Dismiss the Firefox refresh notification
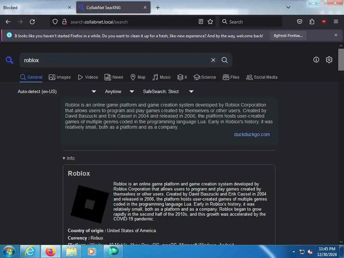Screen dimensions: 344x258 click(x=336, y=35)
